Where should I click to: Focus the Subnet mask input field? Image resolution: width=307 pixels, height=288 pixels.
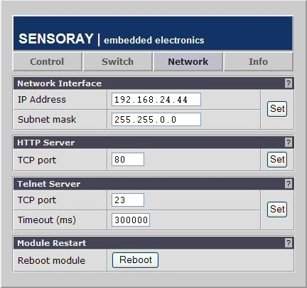[x=156, y=120]
